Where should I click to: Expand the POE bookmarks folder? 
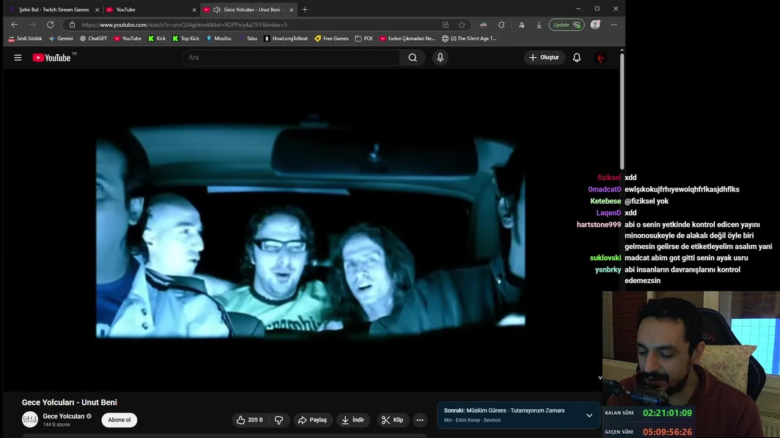click(x=364, y=38)
